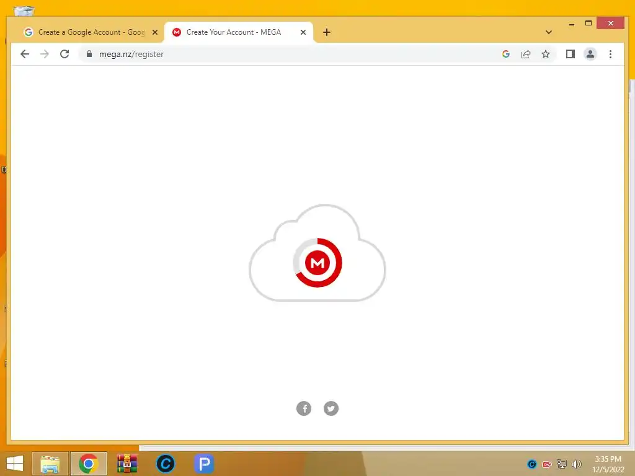Select the Create Your Account - MEGA tab

click(239, 32)
